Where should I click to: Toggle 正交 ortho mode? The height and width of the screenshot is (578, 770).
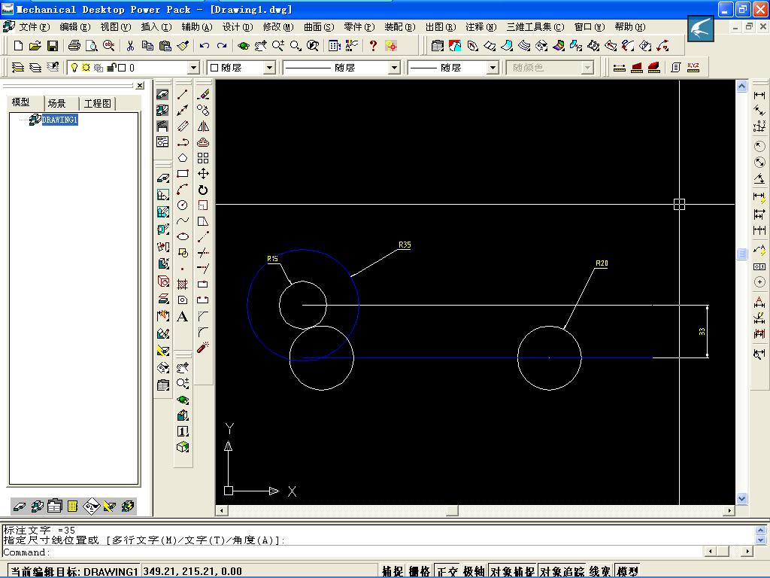click(x=447, y=571)
